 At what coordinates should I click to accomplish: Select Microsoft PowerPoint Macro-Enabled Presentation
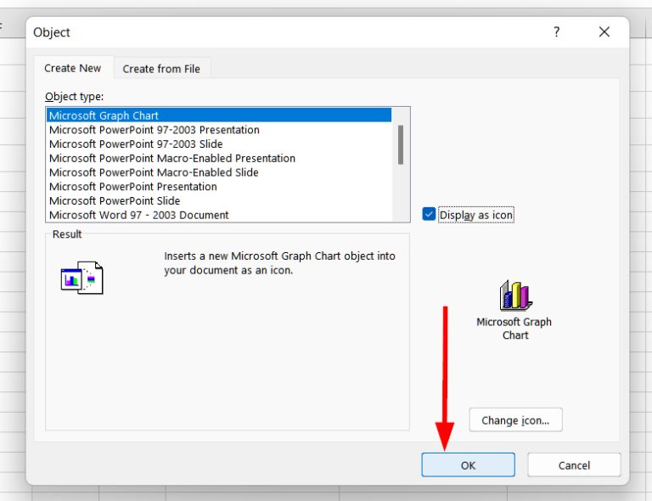[x=219, y=158]
